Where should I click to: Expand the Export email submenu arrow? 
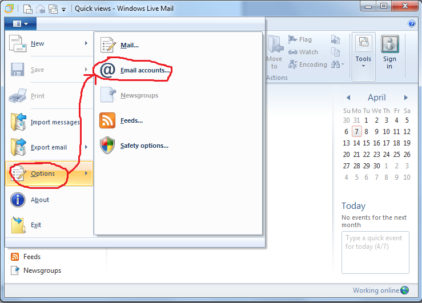[x=86, y=147]
